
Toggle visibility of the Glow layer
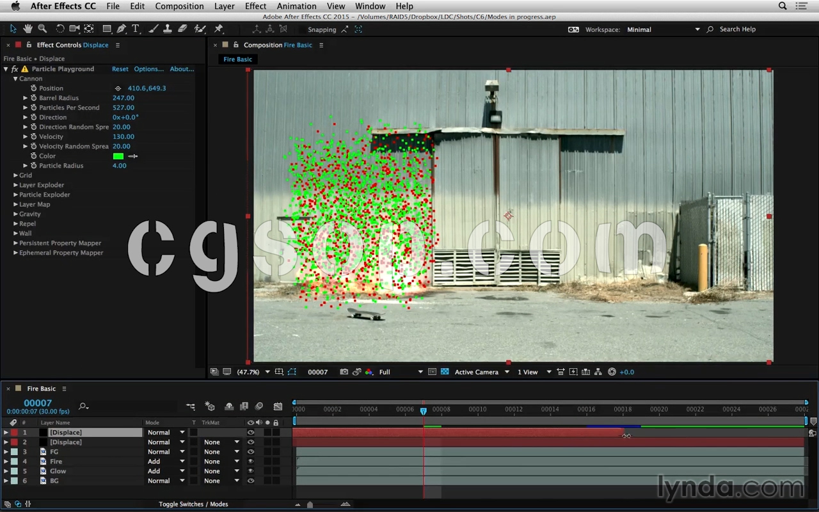251,471
